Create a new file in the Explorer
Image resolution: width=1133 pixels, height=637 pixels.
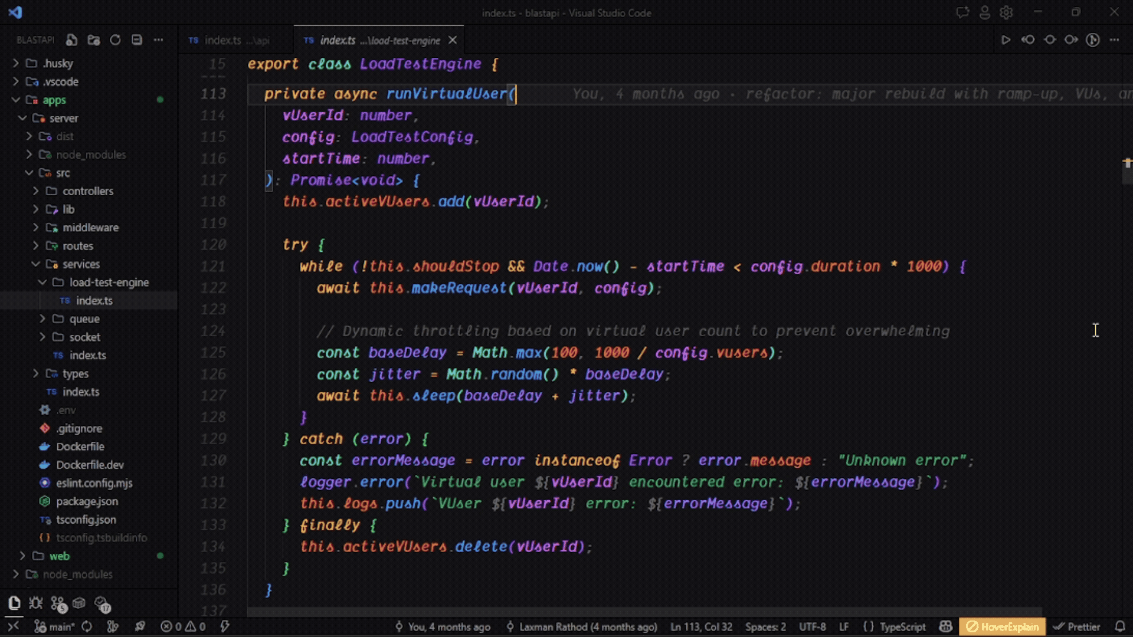click(71, 40)
